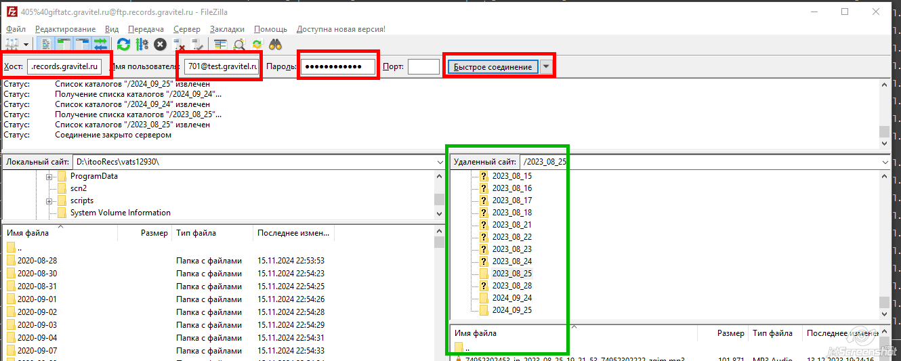Open the Закладки menu

point(227,29)
